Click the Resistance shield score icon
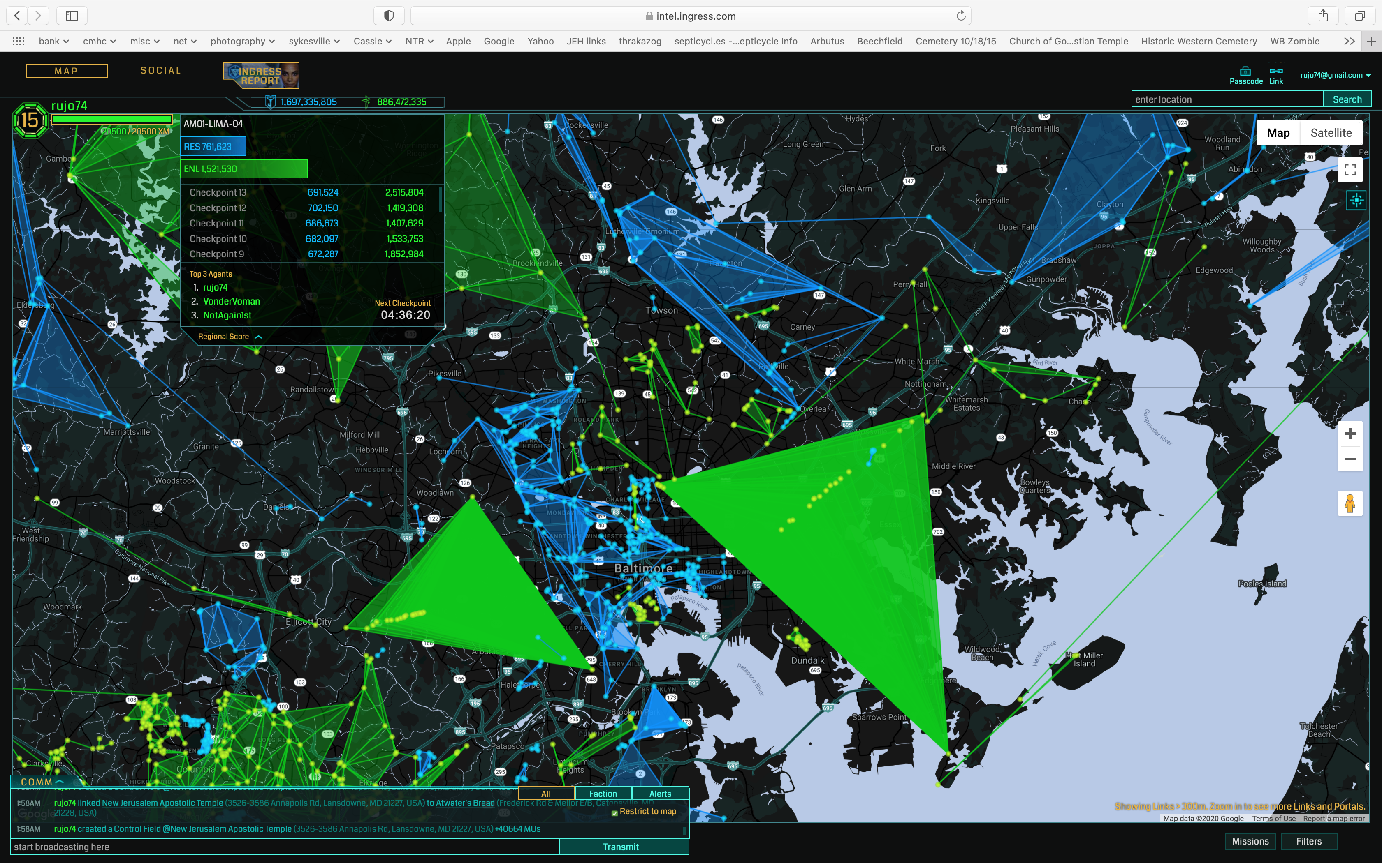Screen dimensions: 1382x863 271,102
